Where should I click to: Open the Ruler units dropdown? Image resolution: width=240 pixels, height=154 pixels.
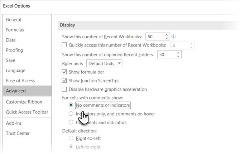[x=104, y=63]
